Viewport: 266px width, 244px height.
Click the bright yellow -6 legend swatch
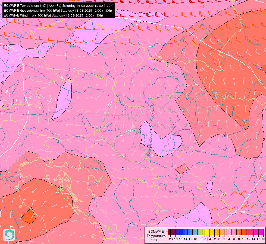(x=206, y=232)
